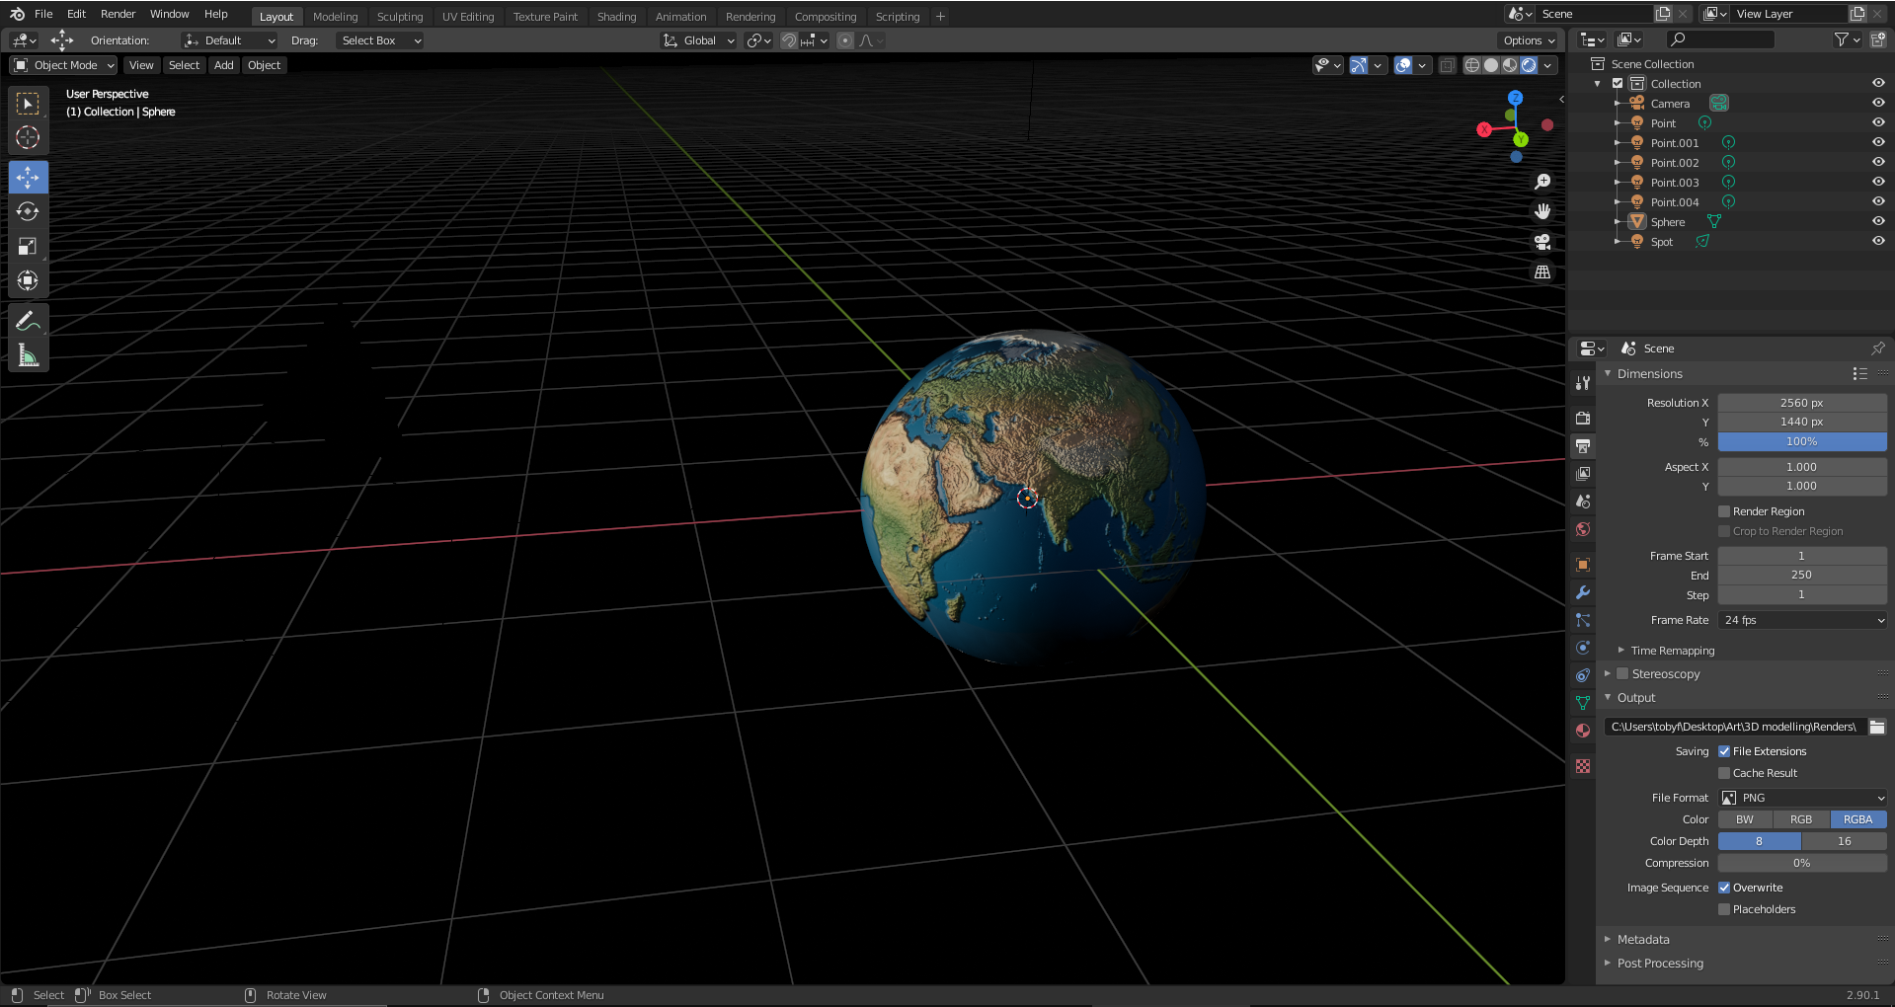This screenshot has width=1895, height=1007.
Task: Expand the Post Processing panel
Action: 1659,964
